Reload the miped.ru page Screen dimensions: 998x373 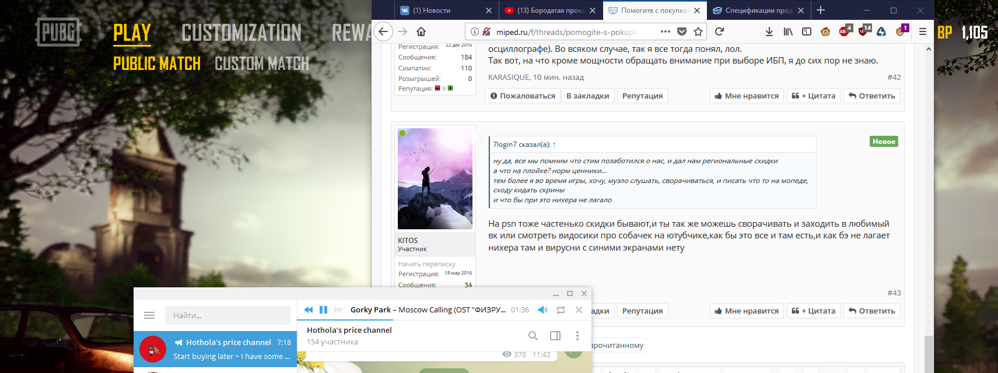[719, 31]
